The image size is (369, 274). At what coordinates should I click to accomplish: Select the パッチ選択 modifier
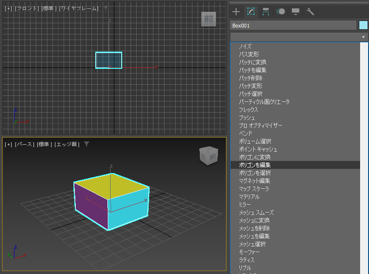[x=295, y=94]
